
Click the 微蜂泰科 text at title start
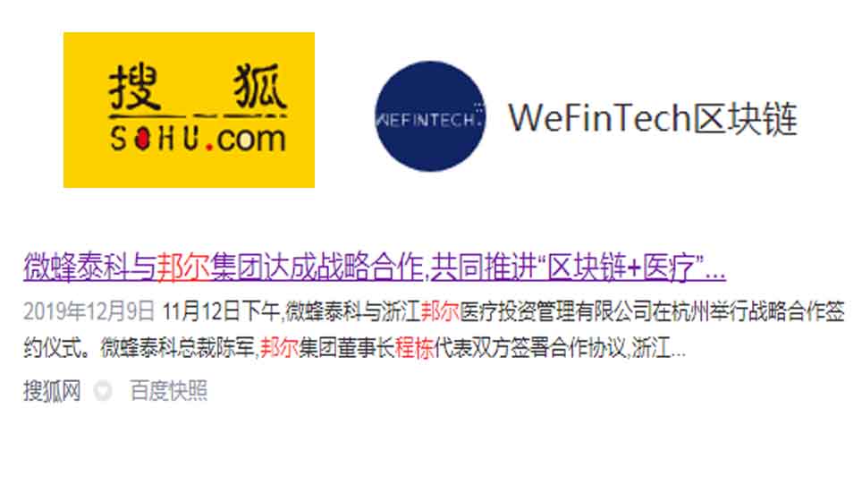coord(63,267)
